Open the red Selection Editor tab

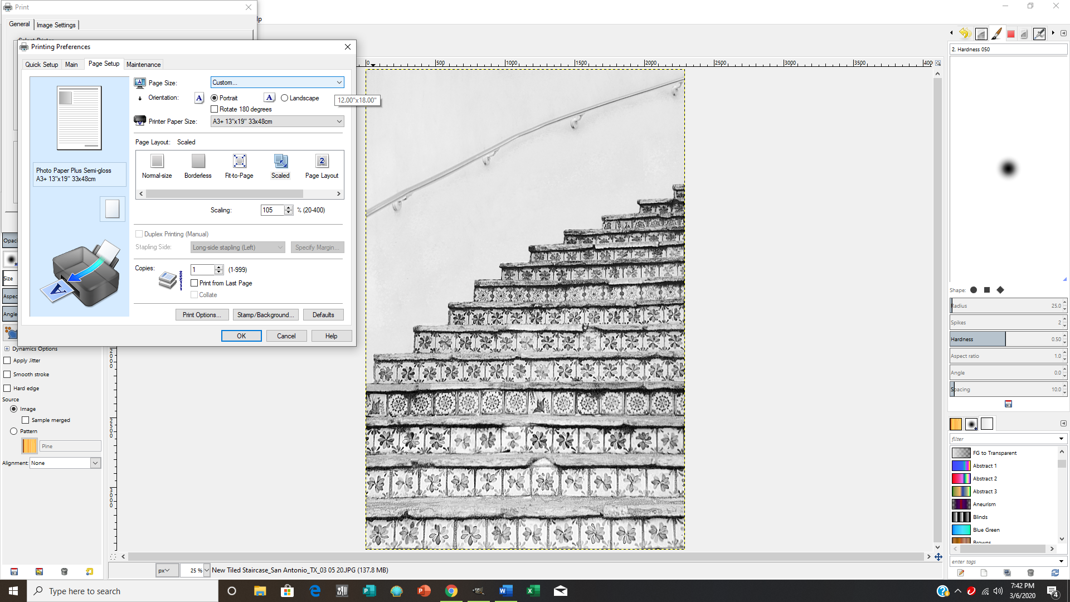[1010, 34]
